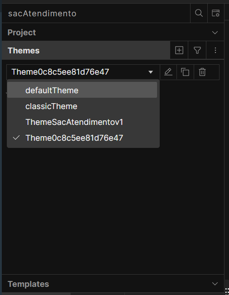229x295 pixels.
Task: Click the sacAtendimento project name field
Action: click(96, 14)
